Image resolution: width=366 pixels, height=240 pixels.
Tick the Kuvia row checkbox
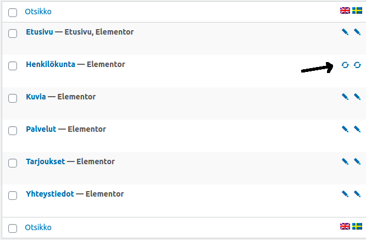click(x=13, y=98)
